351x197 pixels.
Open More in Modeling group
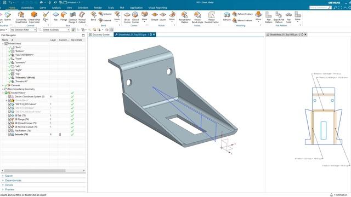258,17
